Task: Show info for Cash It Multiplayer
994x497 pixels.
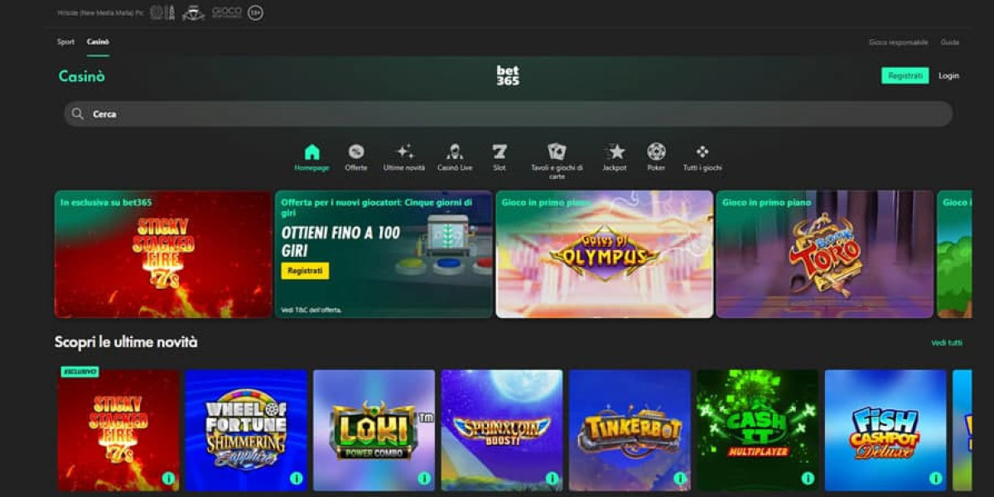Action: (808, 478)
